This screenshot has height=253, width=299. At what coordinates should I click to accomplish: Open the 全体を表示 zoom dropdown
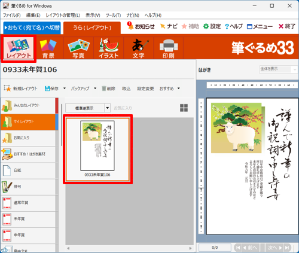295,69
